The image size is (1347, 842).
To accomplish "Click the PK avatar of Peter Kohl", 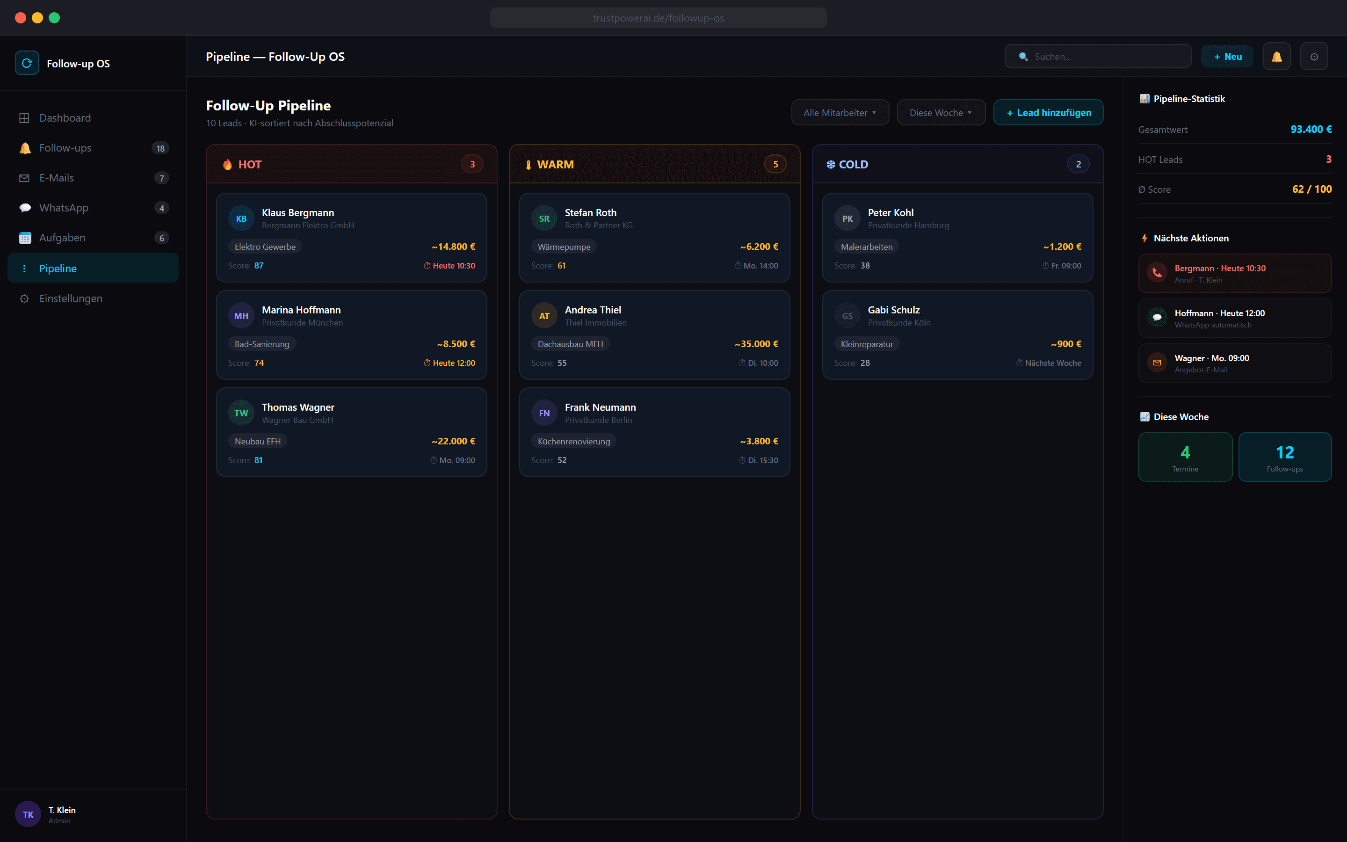I will tap(847, 218).
